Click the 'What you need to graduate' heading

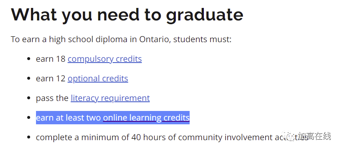coord(127,15)
